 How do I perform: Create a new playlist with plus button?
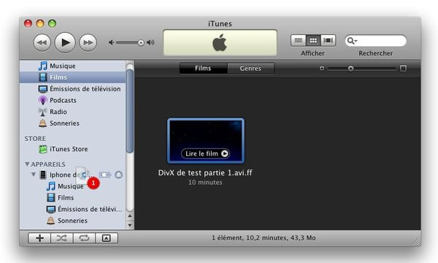coord(39,238)
